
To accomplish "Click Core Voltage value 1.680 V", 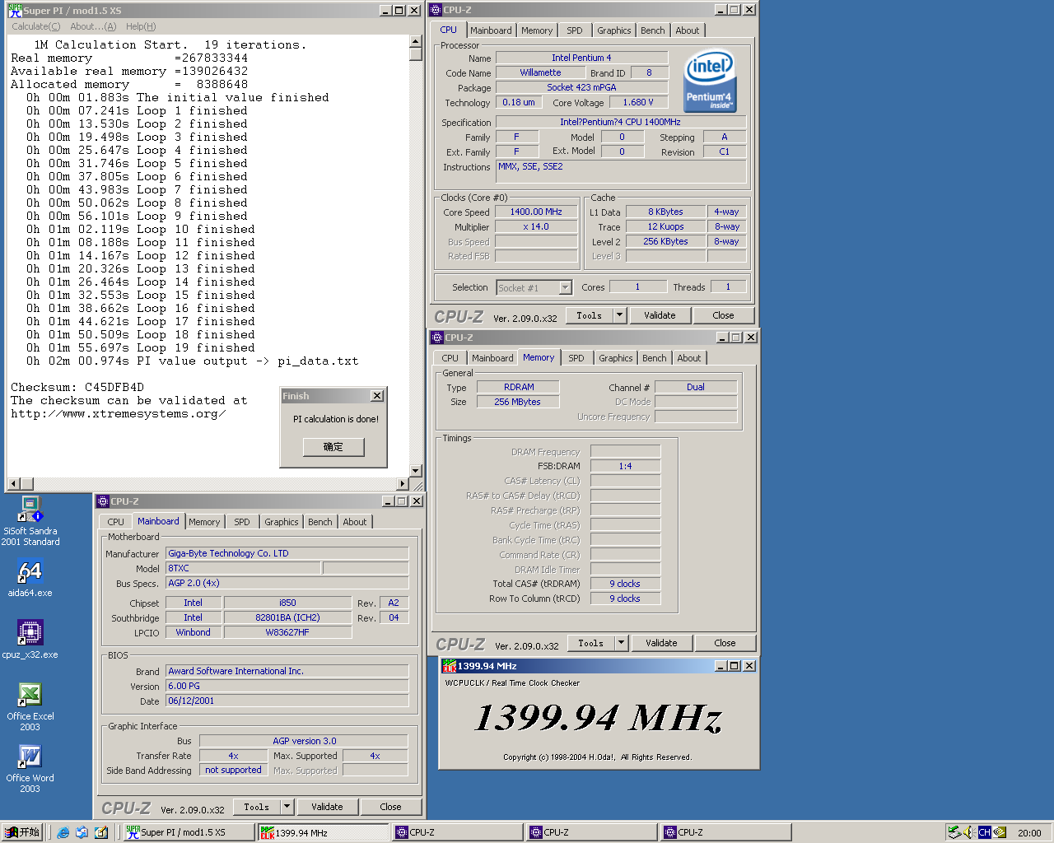I will [638, 102].
